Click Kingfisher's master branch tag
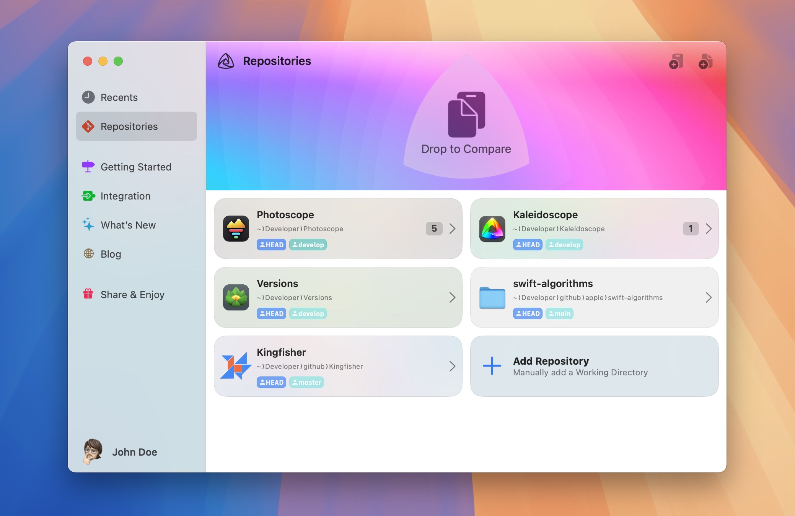This screenshot has width=795, height=516. pyautogui.click(x=306, y=382)
